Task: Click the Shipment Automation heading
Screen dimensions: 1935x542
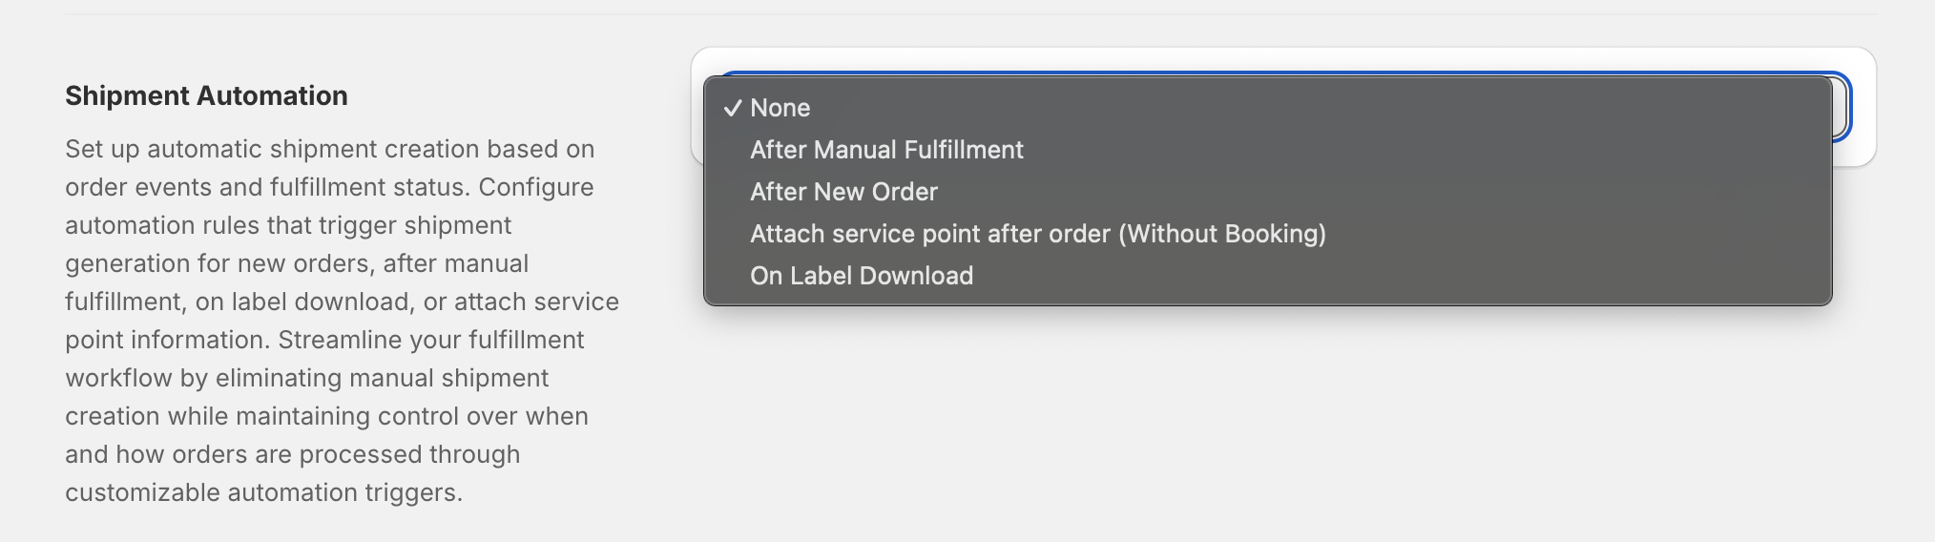Action: pos(206,95)
